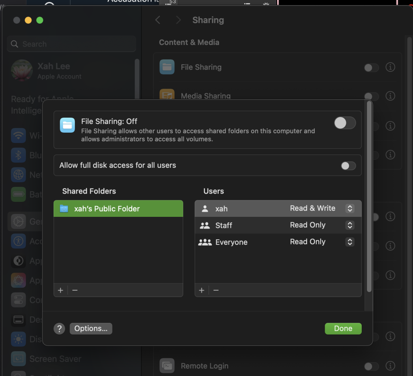
Task: Click the green zoom window button
Action: point(40,20)
